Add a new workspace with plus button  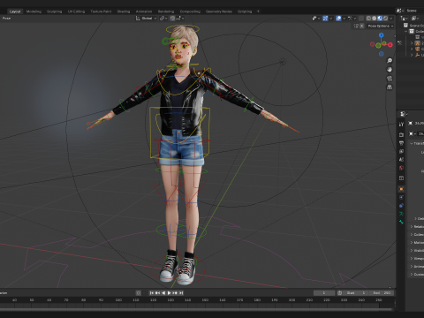258,11
